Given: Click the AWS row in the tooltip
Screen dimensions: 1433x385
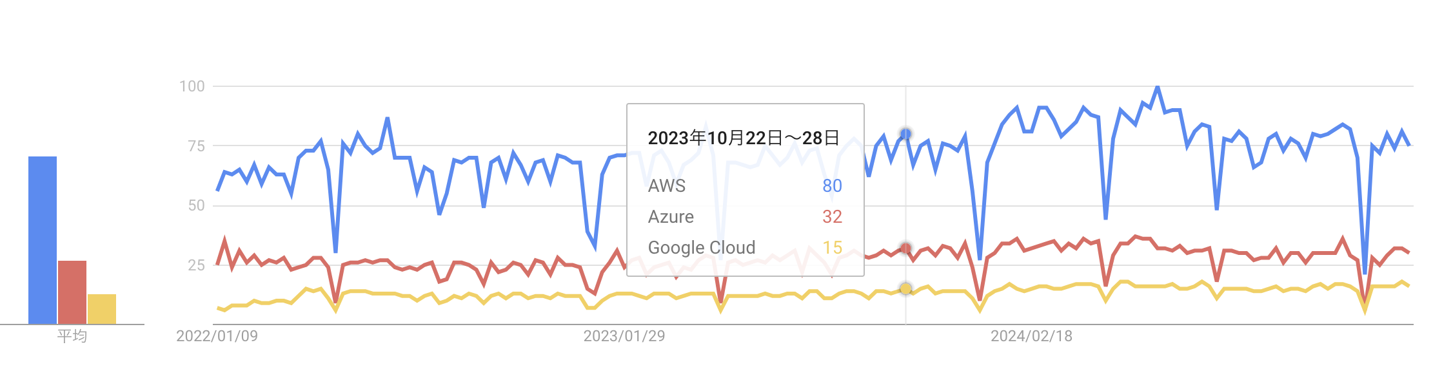Looking at the screenshot, I should (745, 186).
